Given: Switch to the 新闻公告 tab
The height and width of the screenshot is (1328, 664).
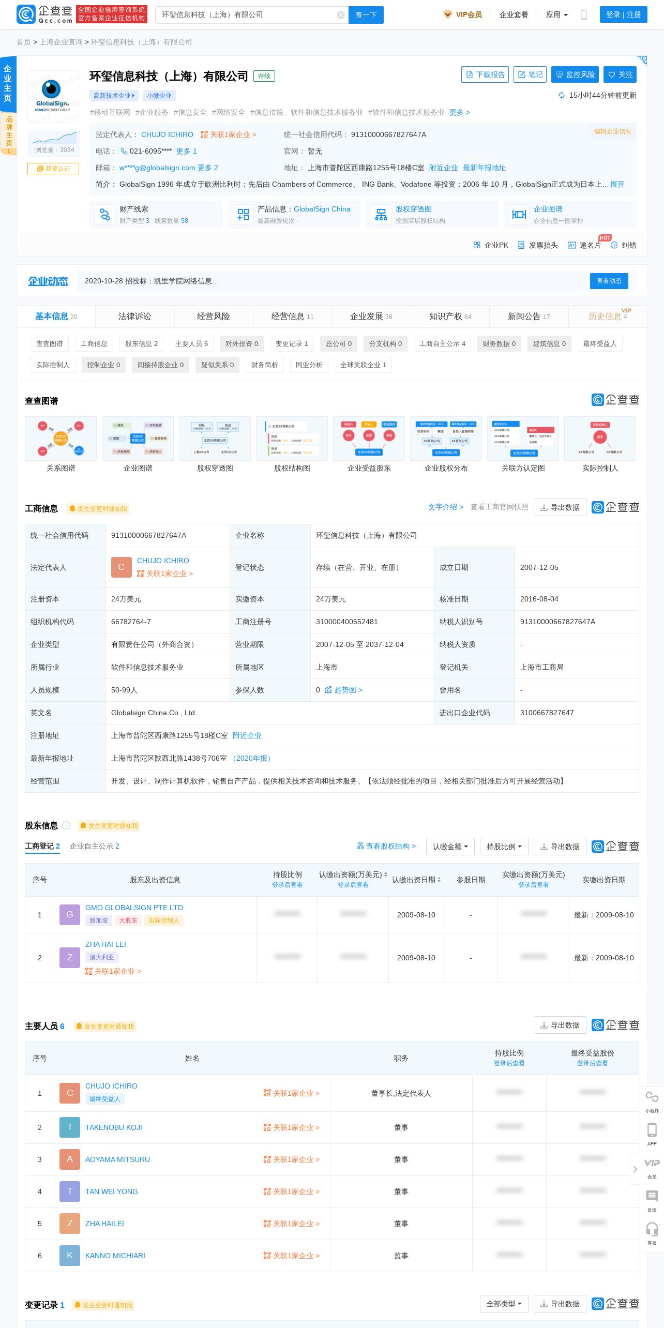Looking at the screenshot, I should (x=529, y=316).
